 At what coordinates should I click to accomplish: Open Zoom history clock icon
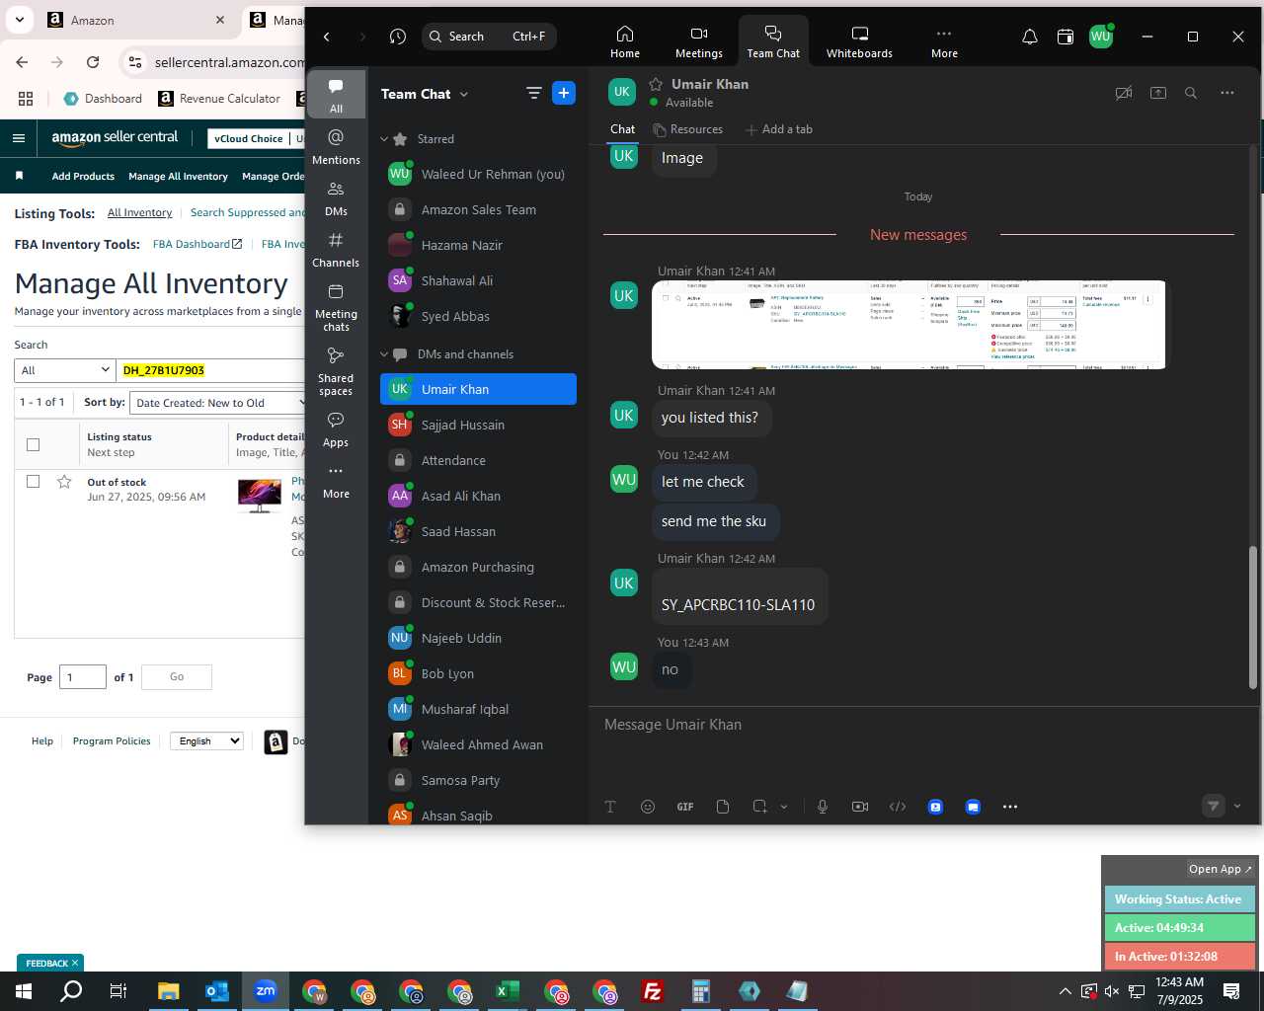tap(398, 37)
